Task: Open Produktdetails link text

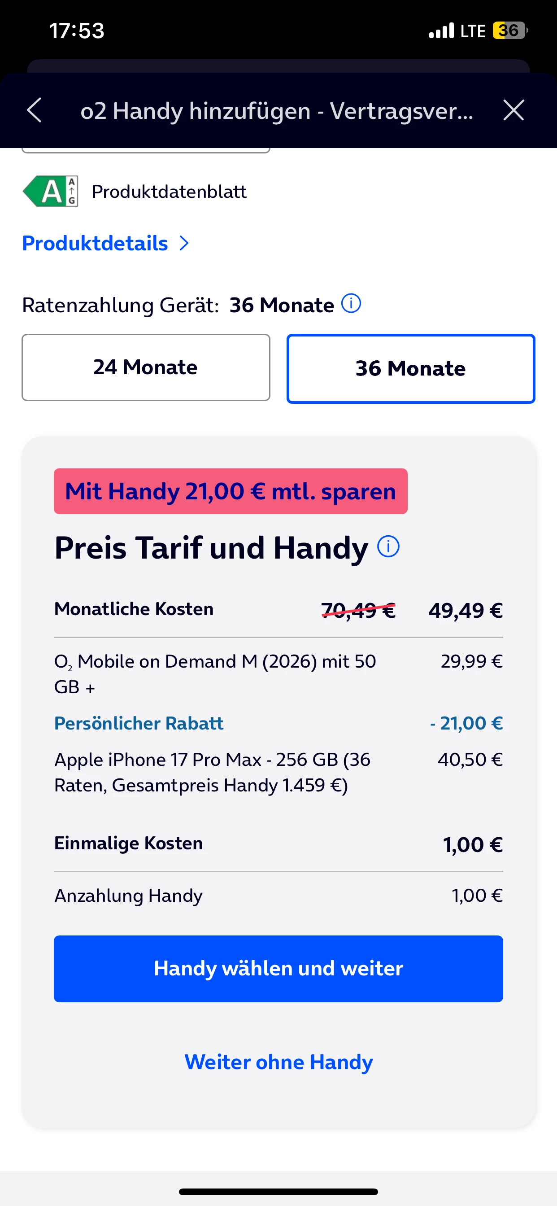Action: (x=95, y=244)
